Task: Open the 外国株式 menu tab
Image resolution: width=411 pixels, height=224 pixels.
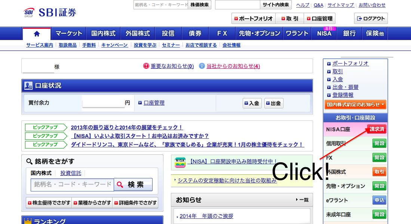Action: (x=138, y=34)
